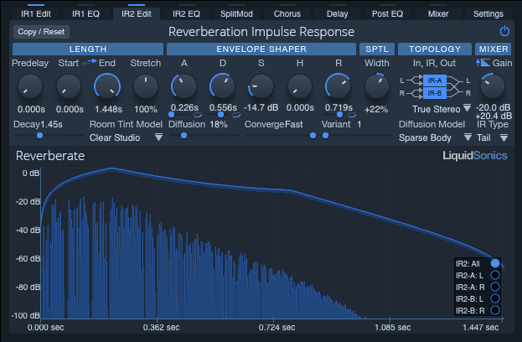Click the ENVELOPE SHAPER section header
The image size is (522, 342).
(261, 49)
